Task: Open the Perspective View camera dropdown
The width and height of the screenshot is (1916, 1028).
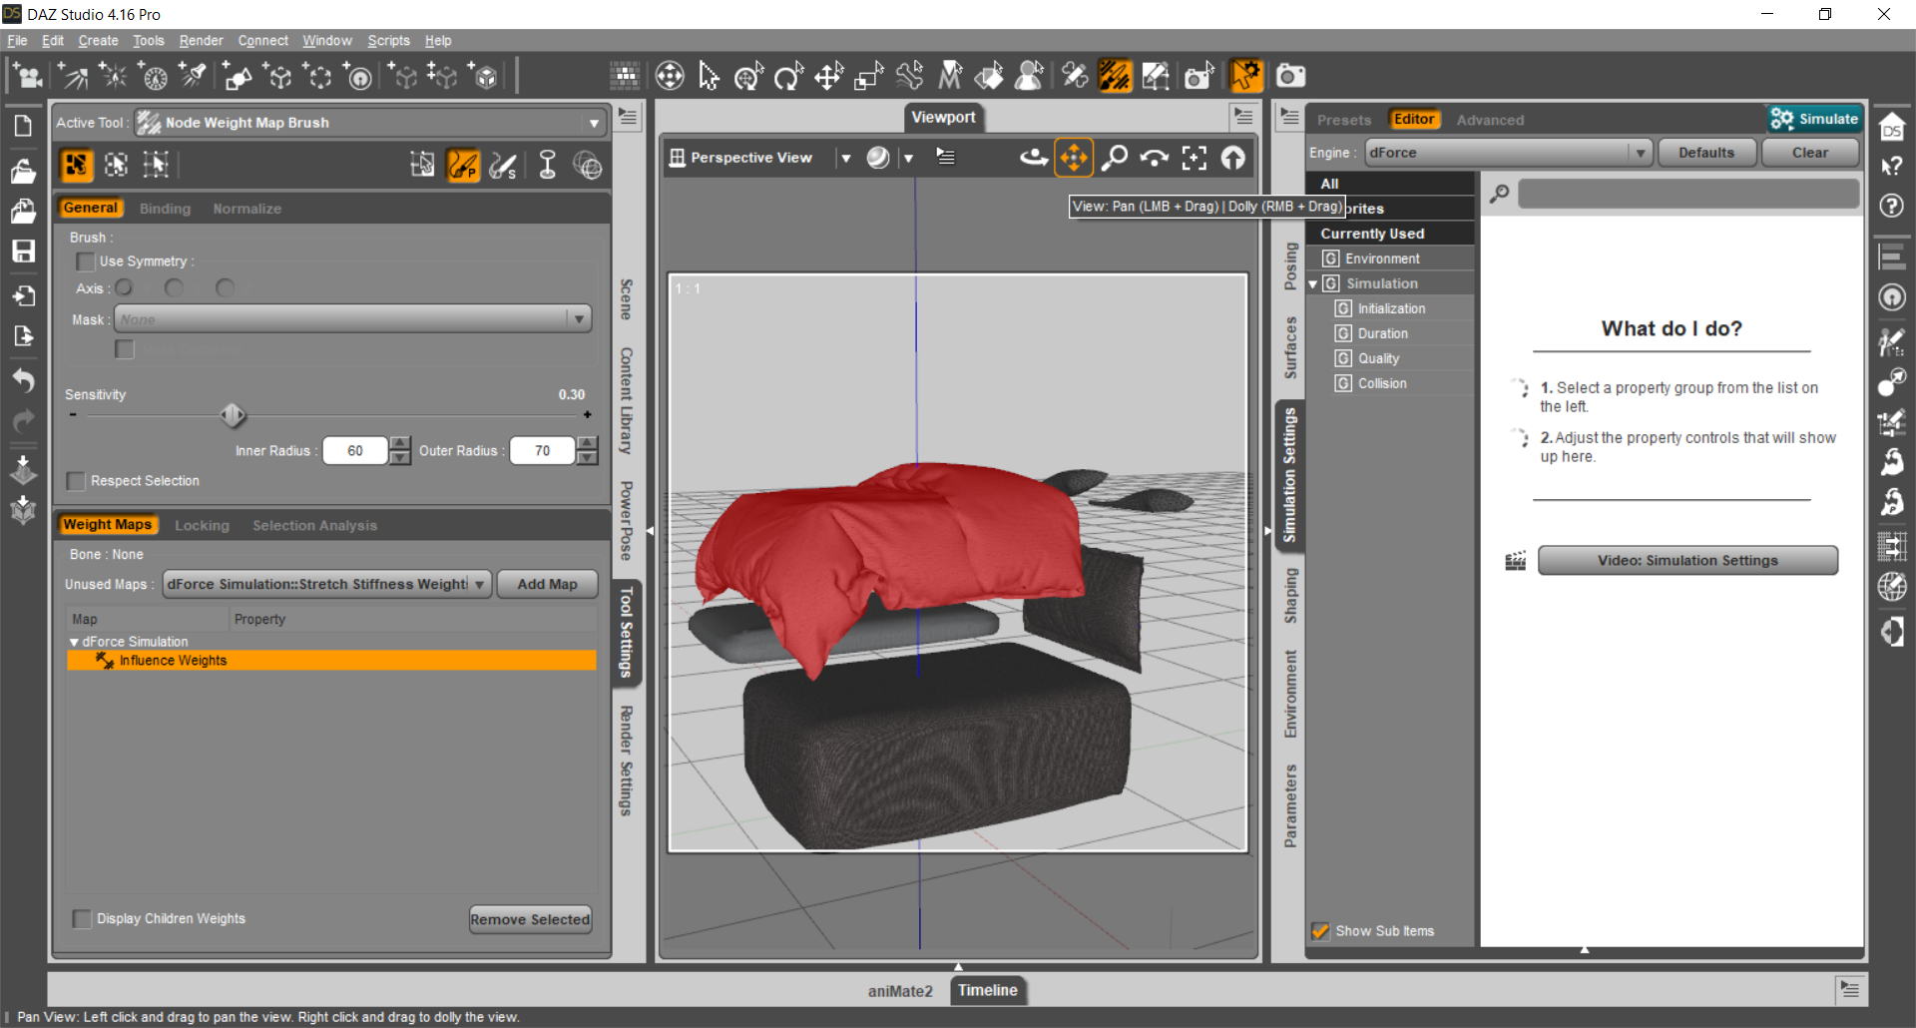Action: click(846, 158)
